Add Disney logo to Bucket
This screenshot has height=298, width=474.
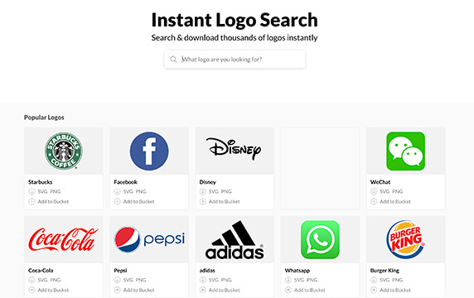[x=225, y=201]
